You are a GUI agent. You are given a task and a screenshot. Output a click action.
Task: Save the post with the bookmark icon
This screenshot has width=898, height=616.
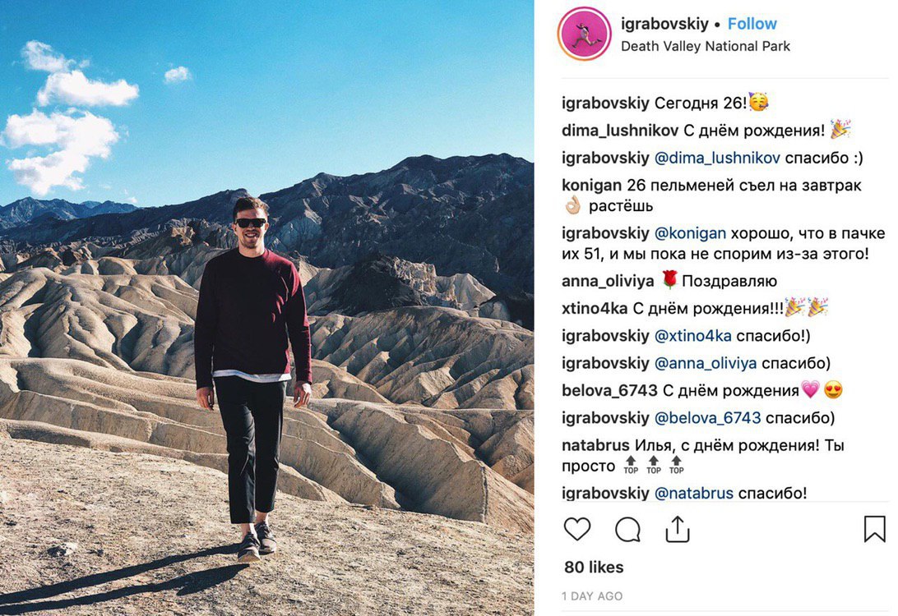(x=874, y=528)
